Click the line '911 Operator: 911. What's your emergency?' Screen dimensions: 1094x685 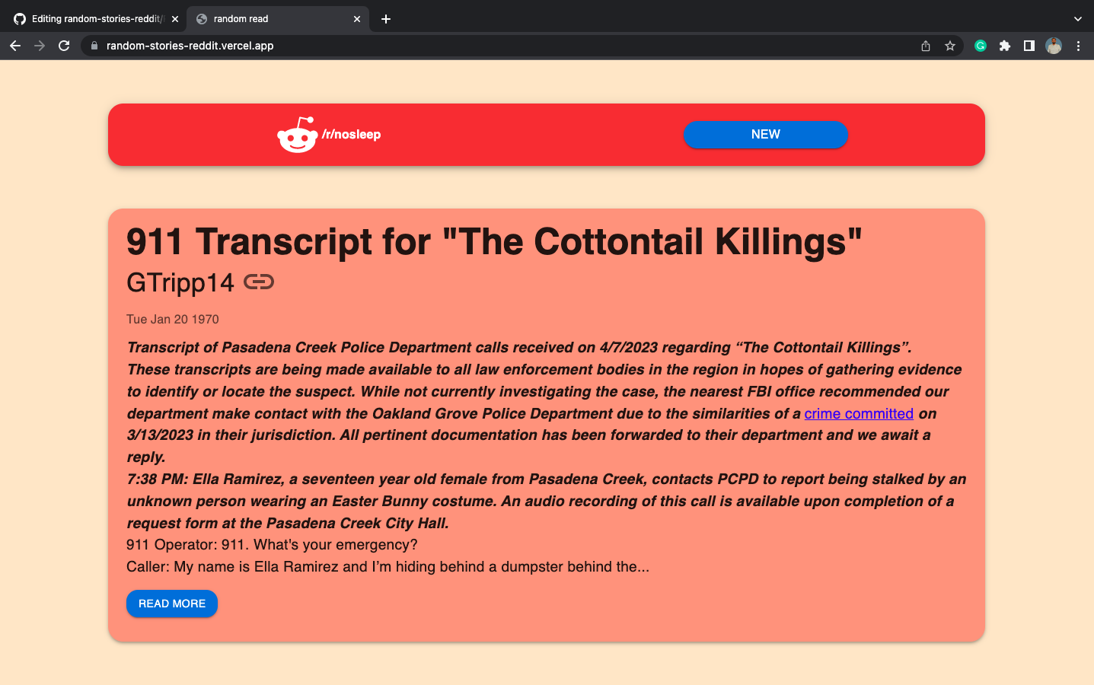coord(272,545)
